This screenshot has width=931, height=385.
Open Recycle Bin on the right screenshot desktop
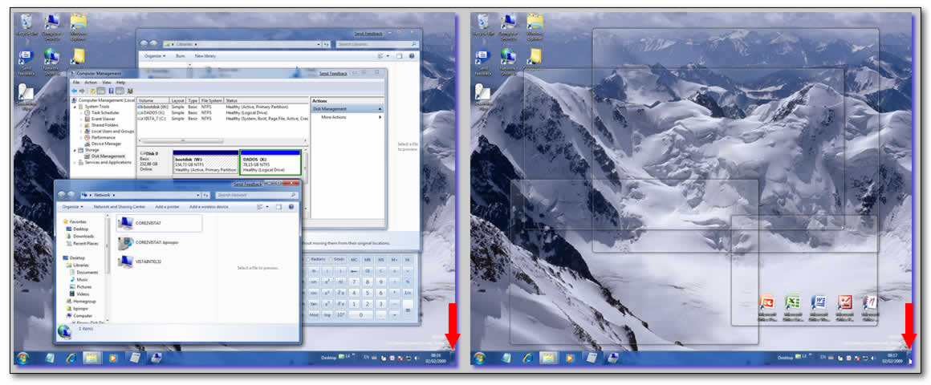click(x=483, y=22)
